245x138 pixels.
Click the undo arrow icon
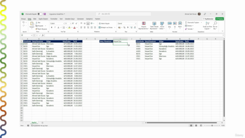(x=23, y=23)
